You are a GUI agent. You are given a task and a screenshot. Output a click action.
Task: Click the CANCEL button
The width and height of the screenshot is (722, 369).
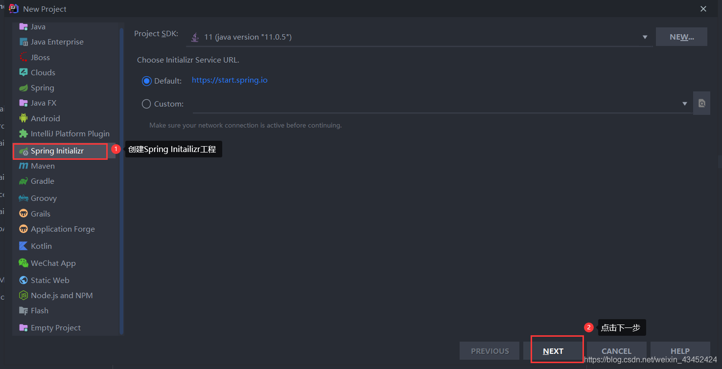(x=616, y=351)
